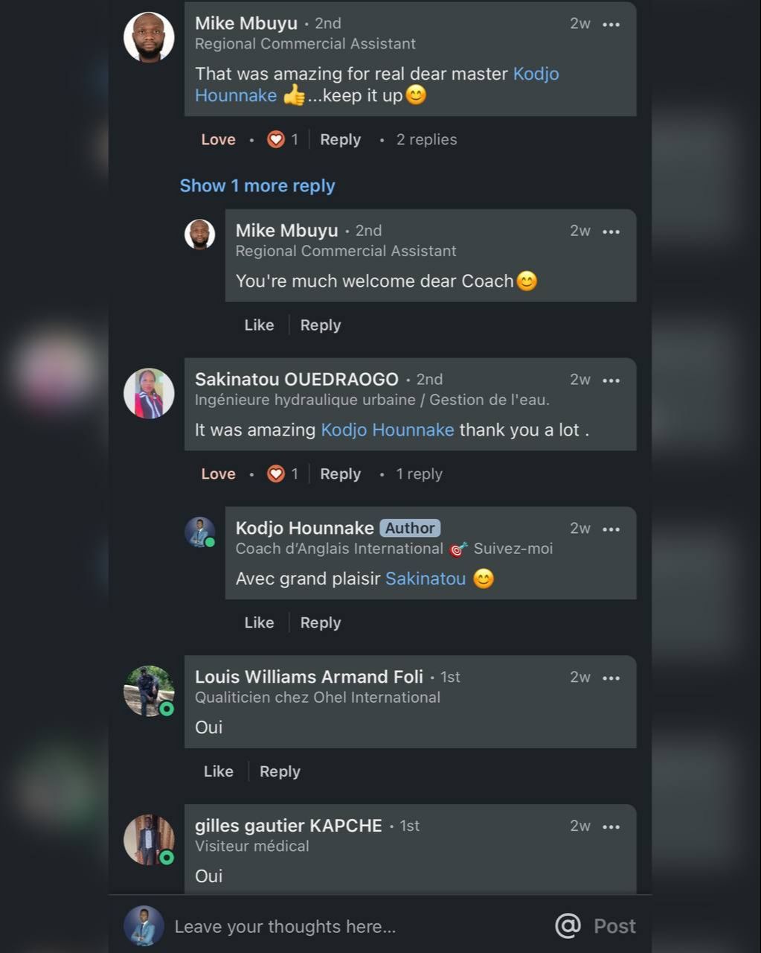This screenshot has width=761, height=953.
Task: Expand '1 reply' under Sakinatou's comment
Action: click(419, 474)
